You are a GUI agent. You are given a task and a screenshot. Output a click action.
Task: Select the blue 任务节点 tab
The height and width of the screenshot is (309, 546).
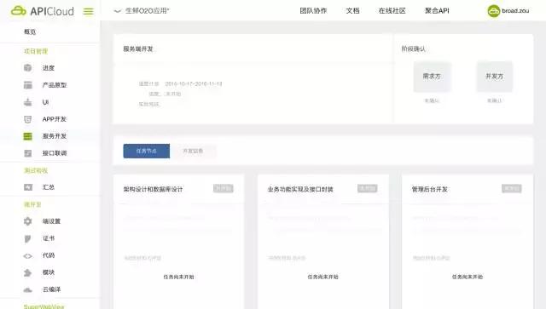pos(147,152)
